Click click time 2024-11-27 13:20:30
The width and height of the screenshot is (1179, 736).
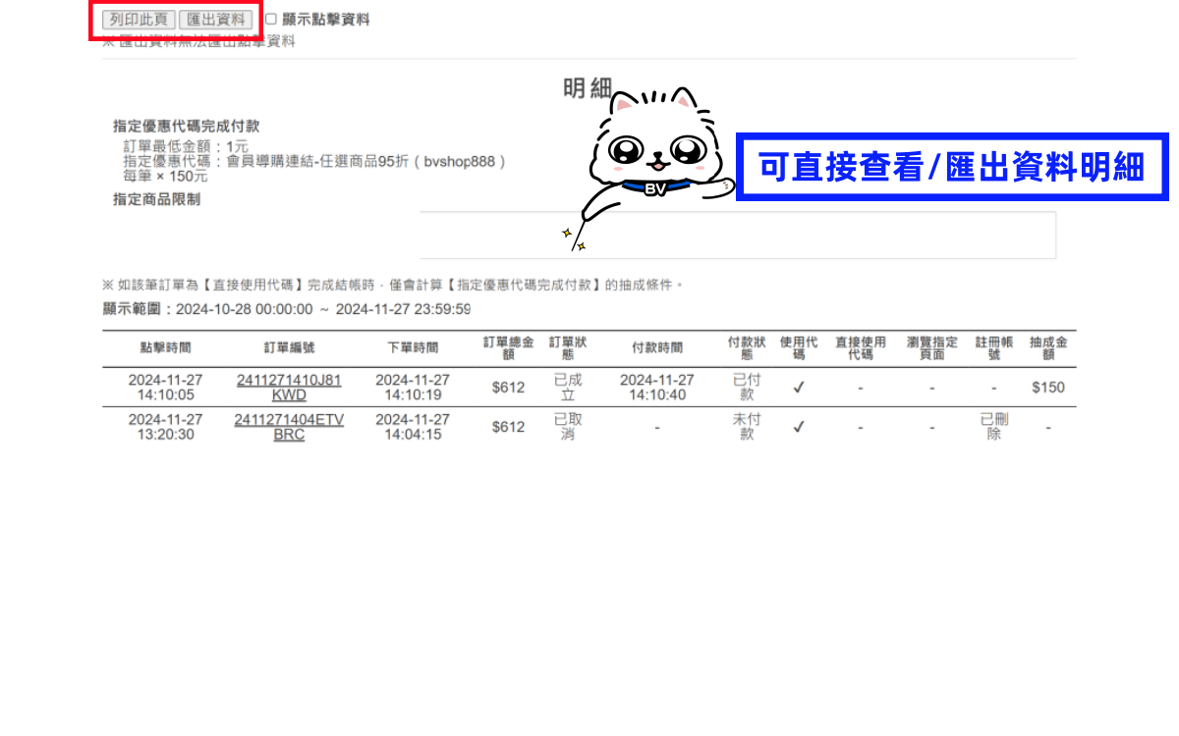pos(166,426)
